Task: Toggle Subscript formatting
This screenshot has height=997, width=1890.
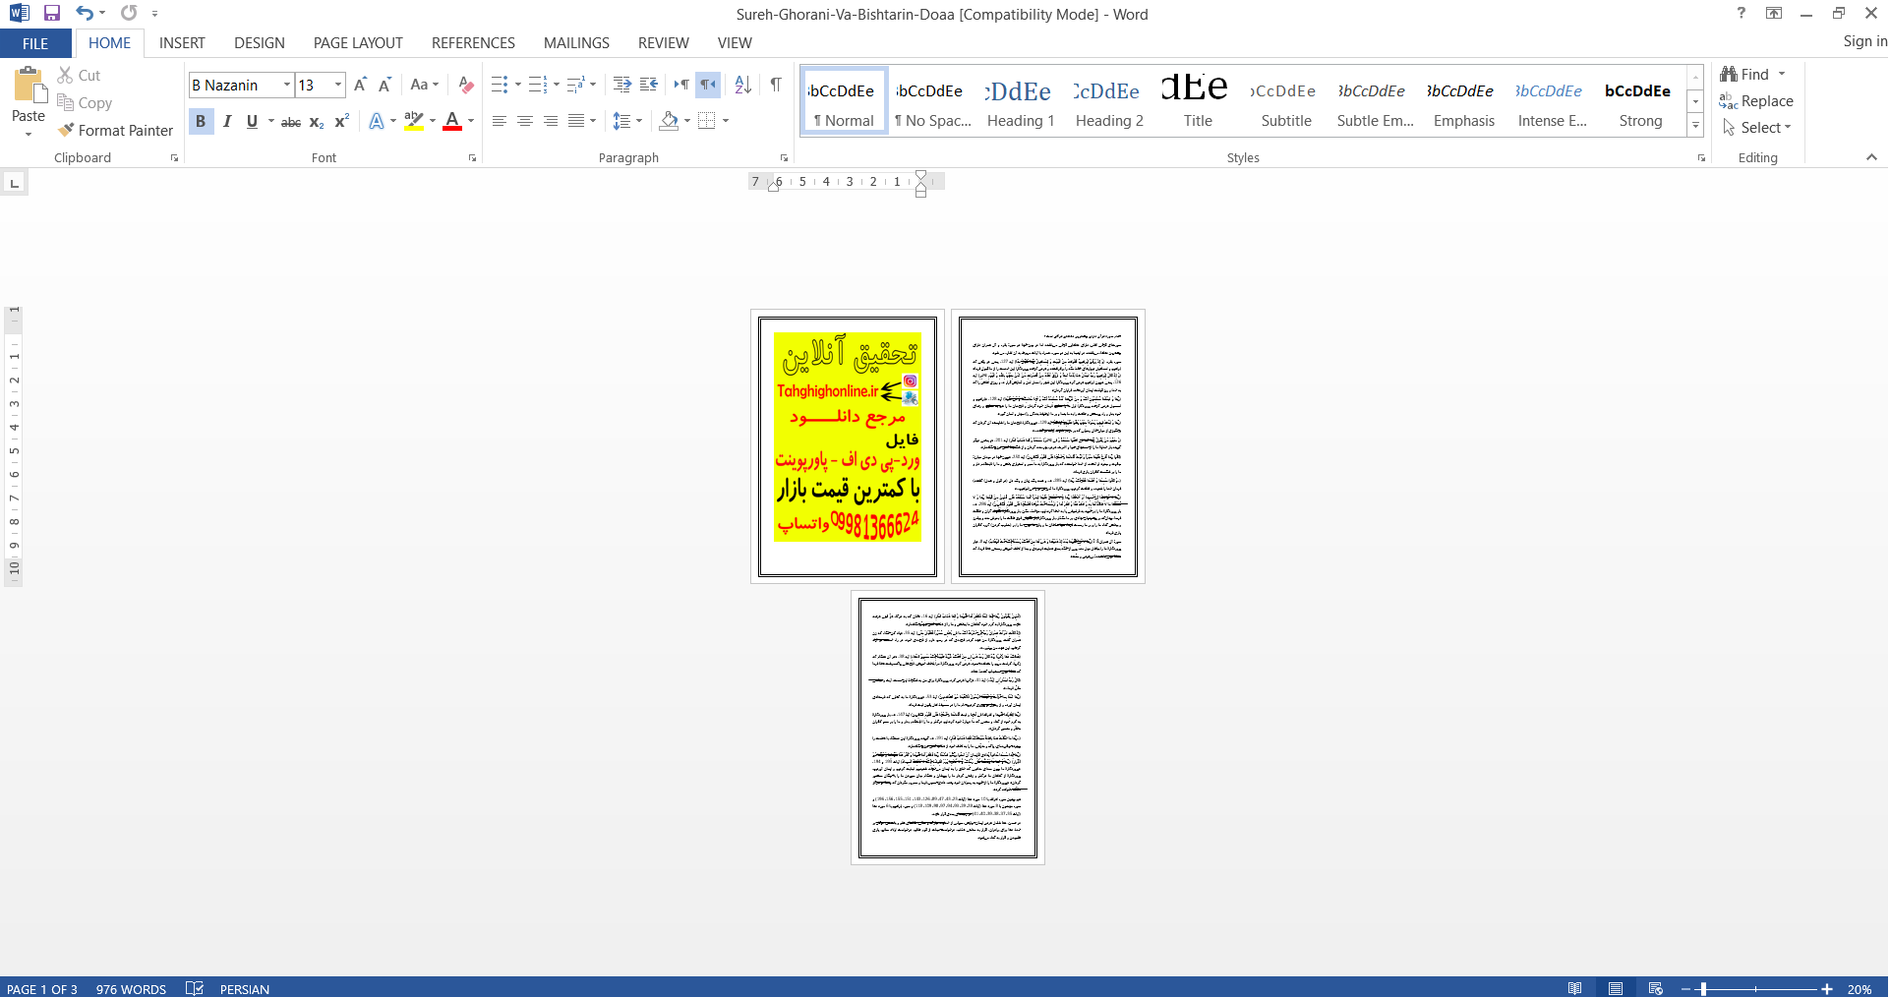Action: [x=317, y=121]
